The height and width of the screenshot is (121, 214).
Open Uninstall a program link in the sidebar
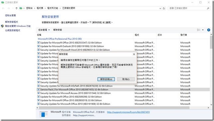pos(11,22)
